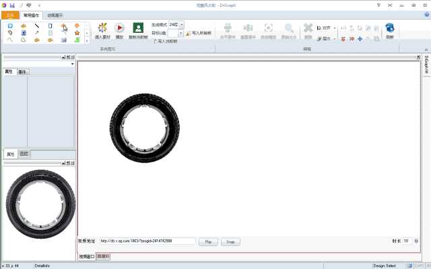Image resolution: width=431 pixels, height=269 pixels.
Task: Click the magnifier original size icon
Action: (x=289, y=28)
